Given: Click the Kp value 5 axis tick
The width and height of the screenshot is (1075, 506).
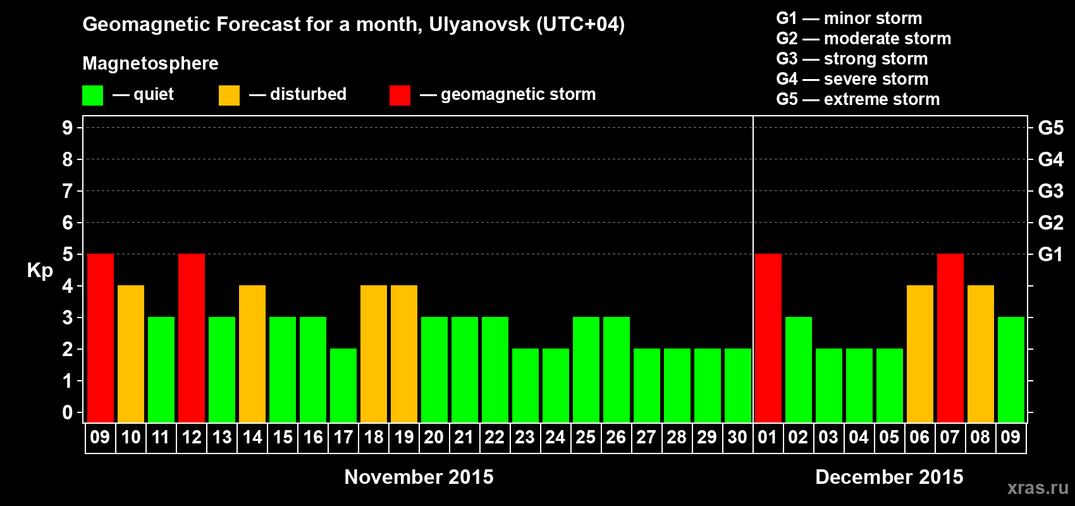Looking at the screenshot, I should tap(68, 254).
